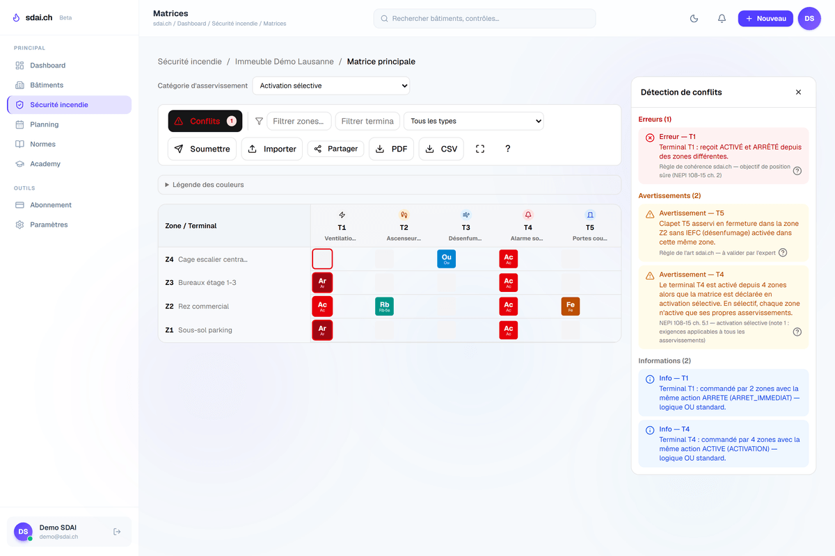Expand Légende des couleurs
Screen dimensions: 835x556
pyautogui.click(x=390, y=185)
